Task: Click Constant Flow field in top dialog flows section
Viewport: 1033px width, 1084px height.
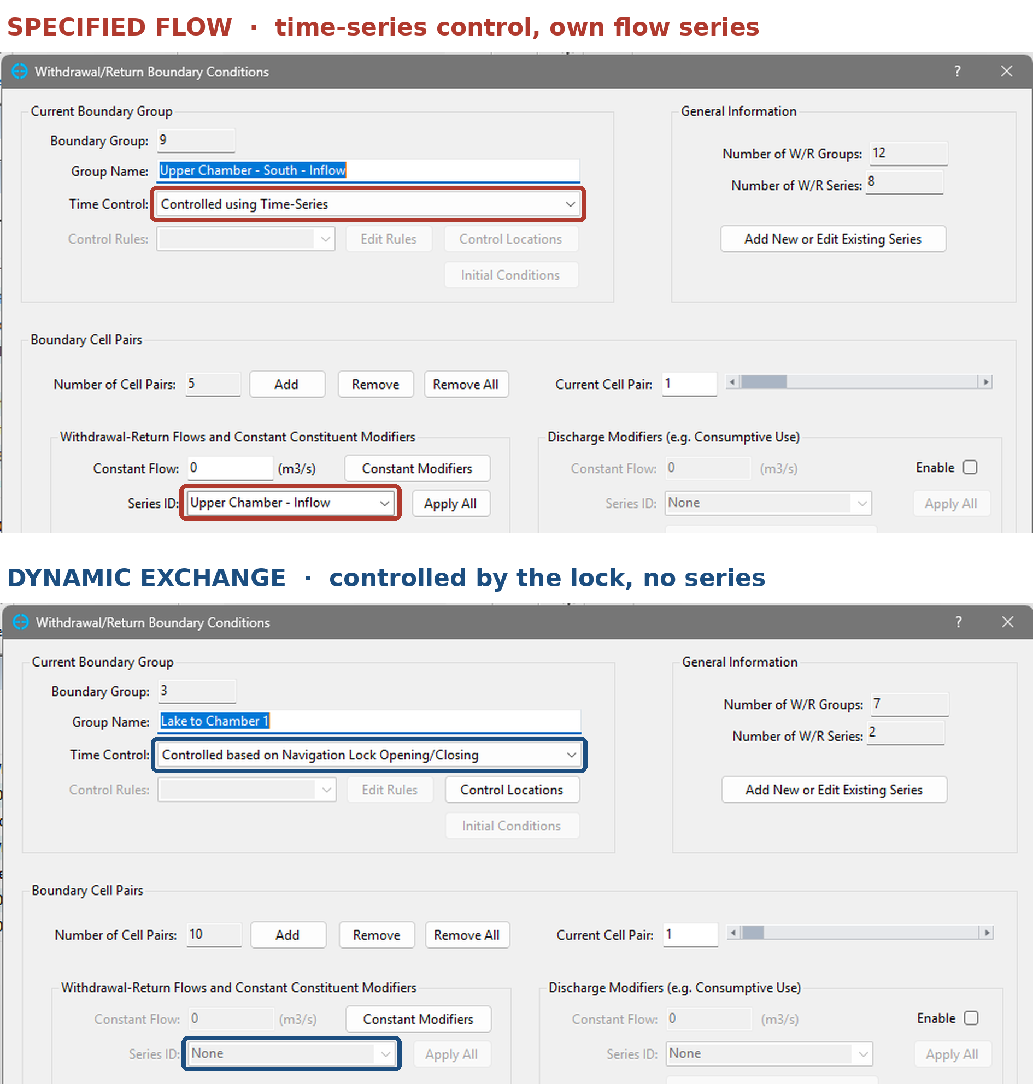Action: [x=230, y=468]
